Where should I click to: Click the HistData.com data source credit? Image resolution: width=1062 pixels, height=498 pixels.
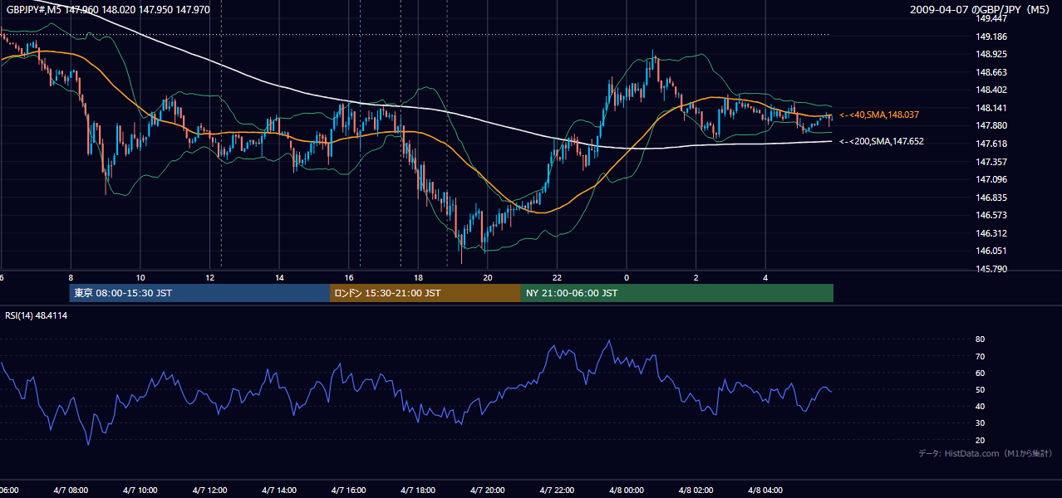tap(985, 453)
